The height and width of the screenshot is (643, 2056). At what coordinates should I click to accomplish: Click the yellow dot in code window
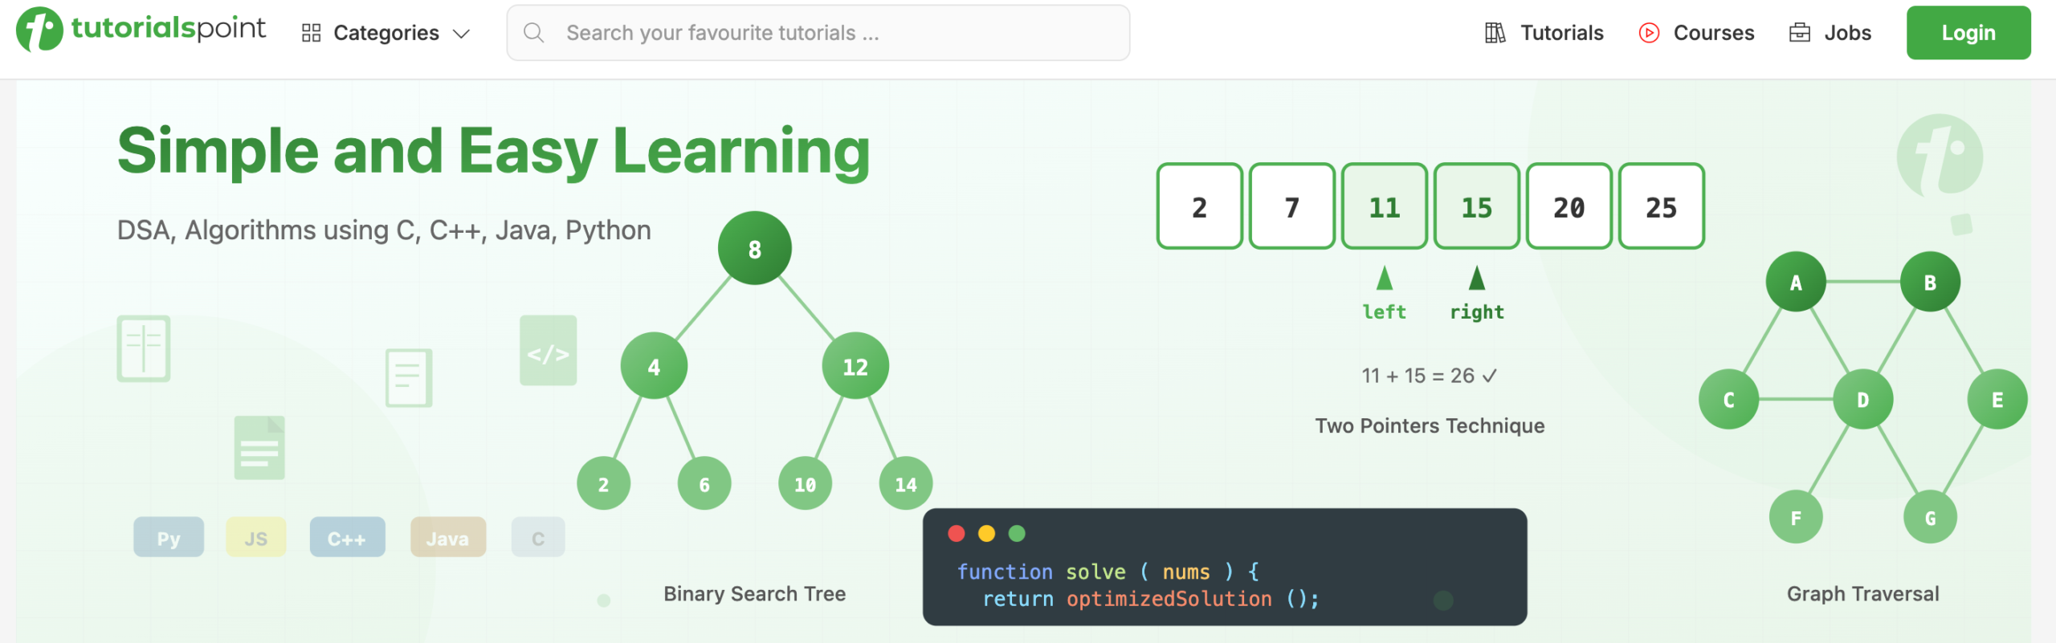pyautogui.click(x=987, y=533)
